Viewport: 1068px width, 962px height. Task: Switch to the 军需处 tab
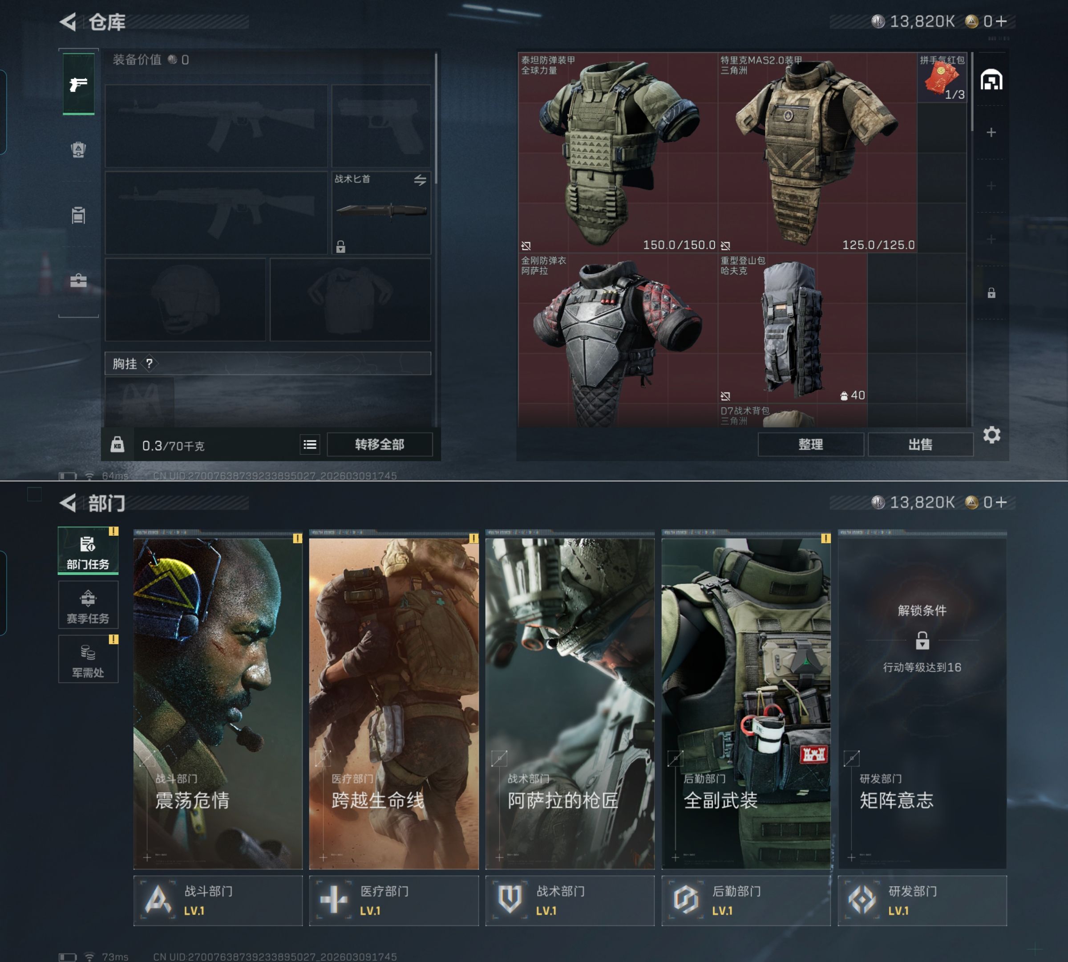[88, 660]
